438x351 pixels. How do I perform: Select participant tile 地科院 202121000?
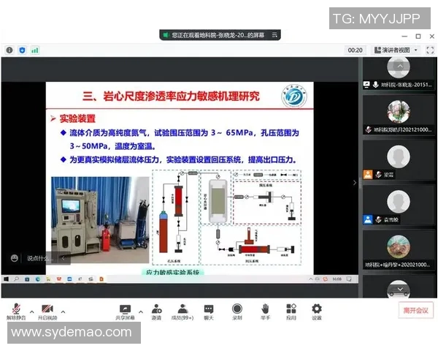click(x=399, y=115)
